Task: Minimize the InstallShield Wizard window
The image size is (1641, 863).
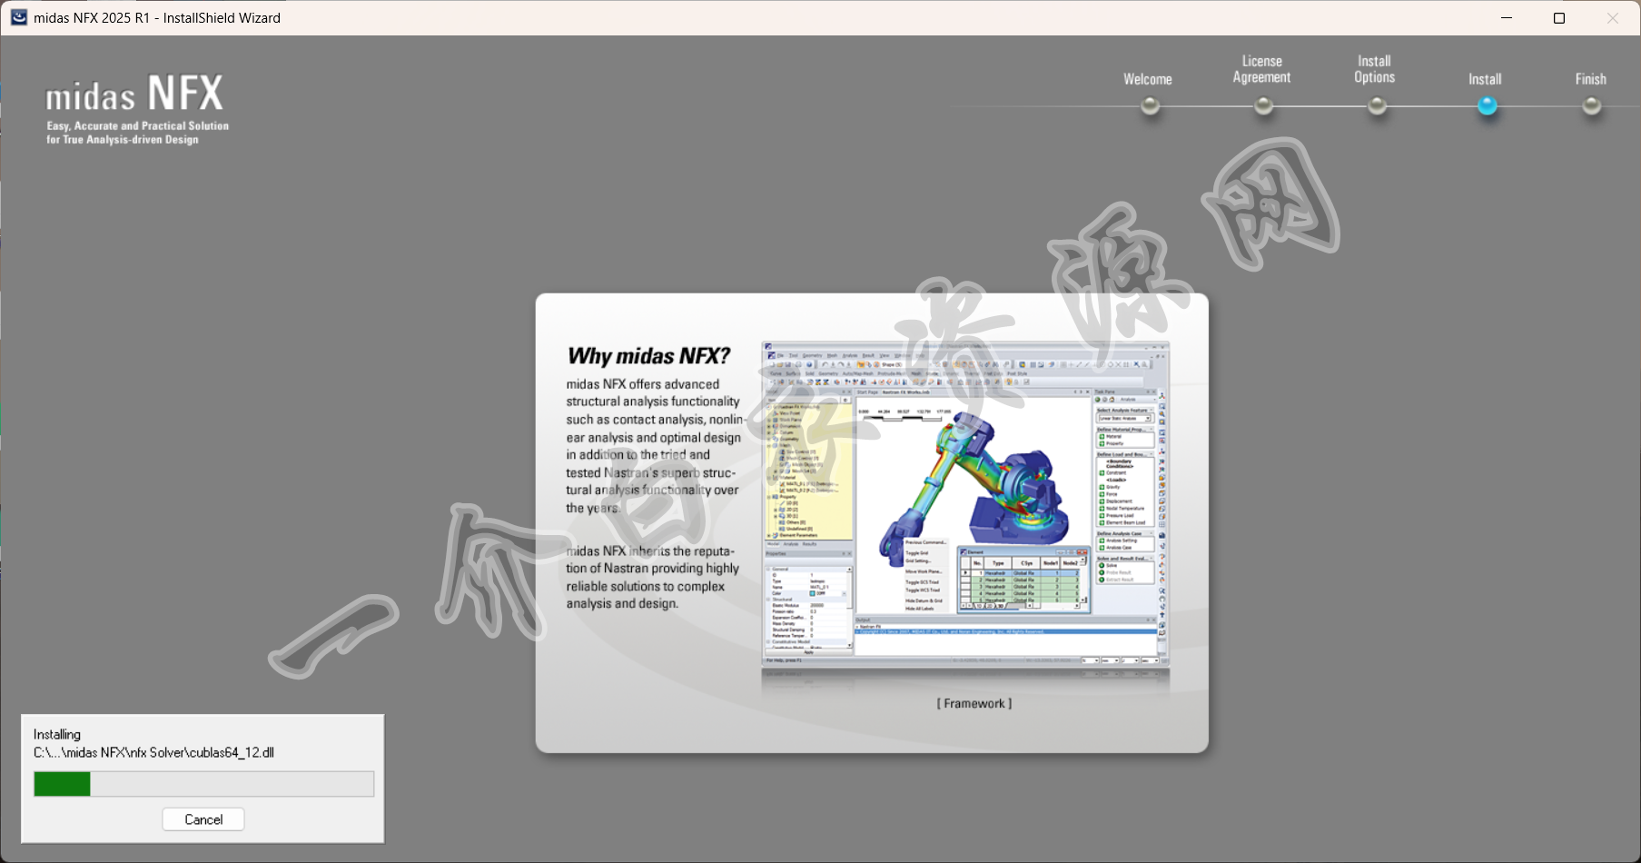Action: point(1507,17)
